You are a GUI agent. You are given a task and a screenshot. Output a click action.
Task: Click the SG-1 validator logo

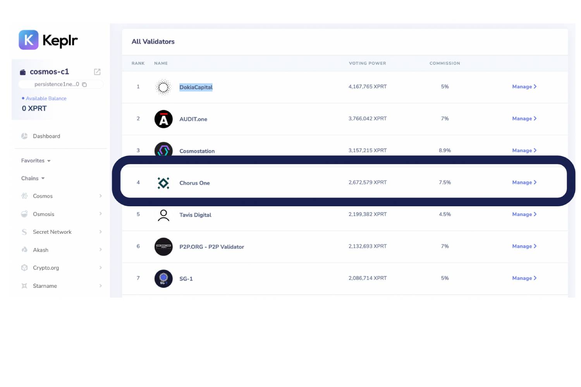[163, 279]
